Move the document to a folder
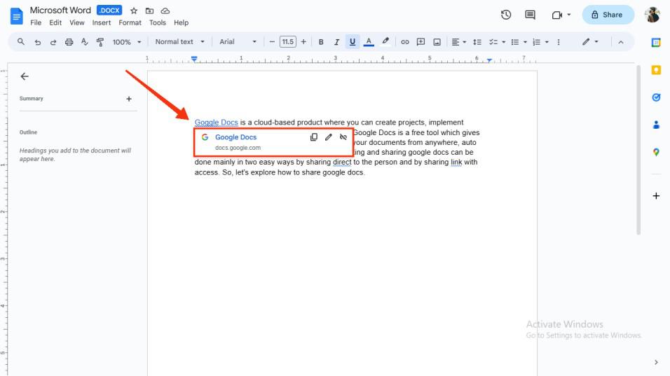Viewport: 670px width, 376px height. pos(149,11)
